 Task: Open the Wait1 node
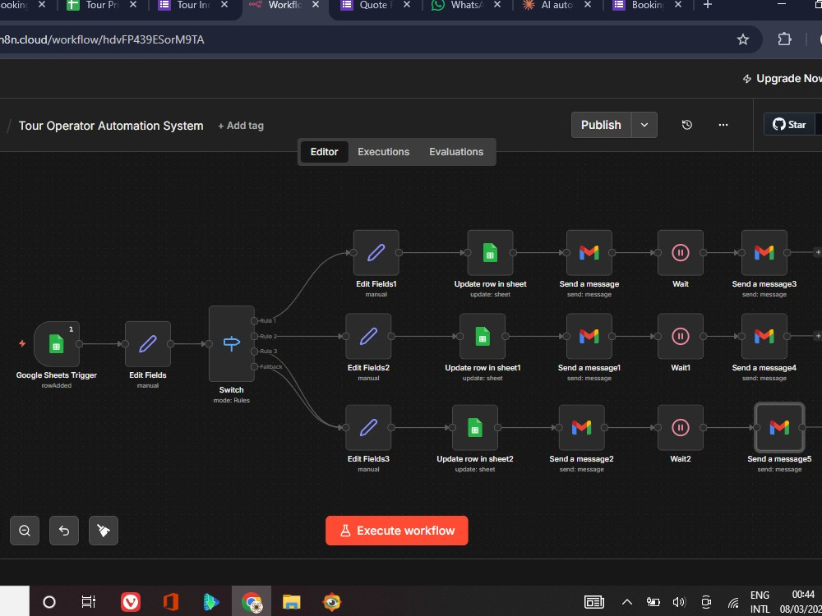pyautogui.click(x=681, y=336)
